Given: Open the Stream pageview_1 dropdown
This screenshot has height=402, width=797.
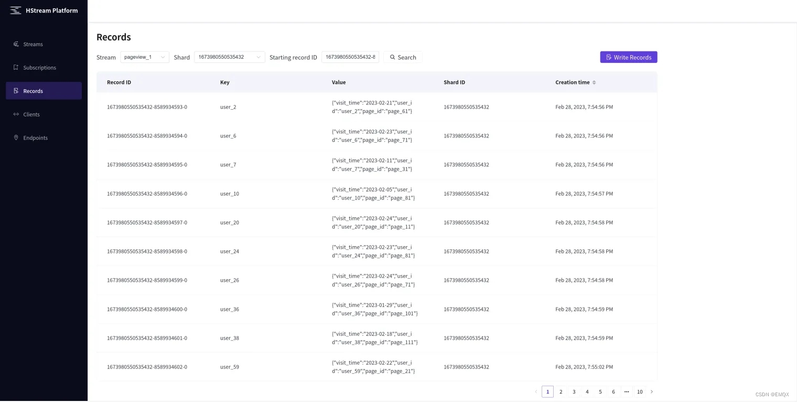Looking at the screenshot, I should 144,57.
